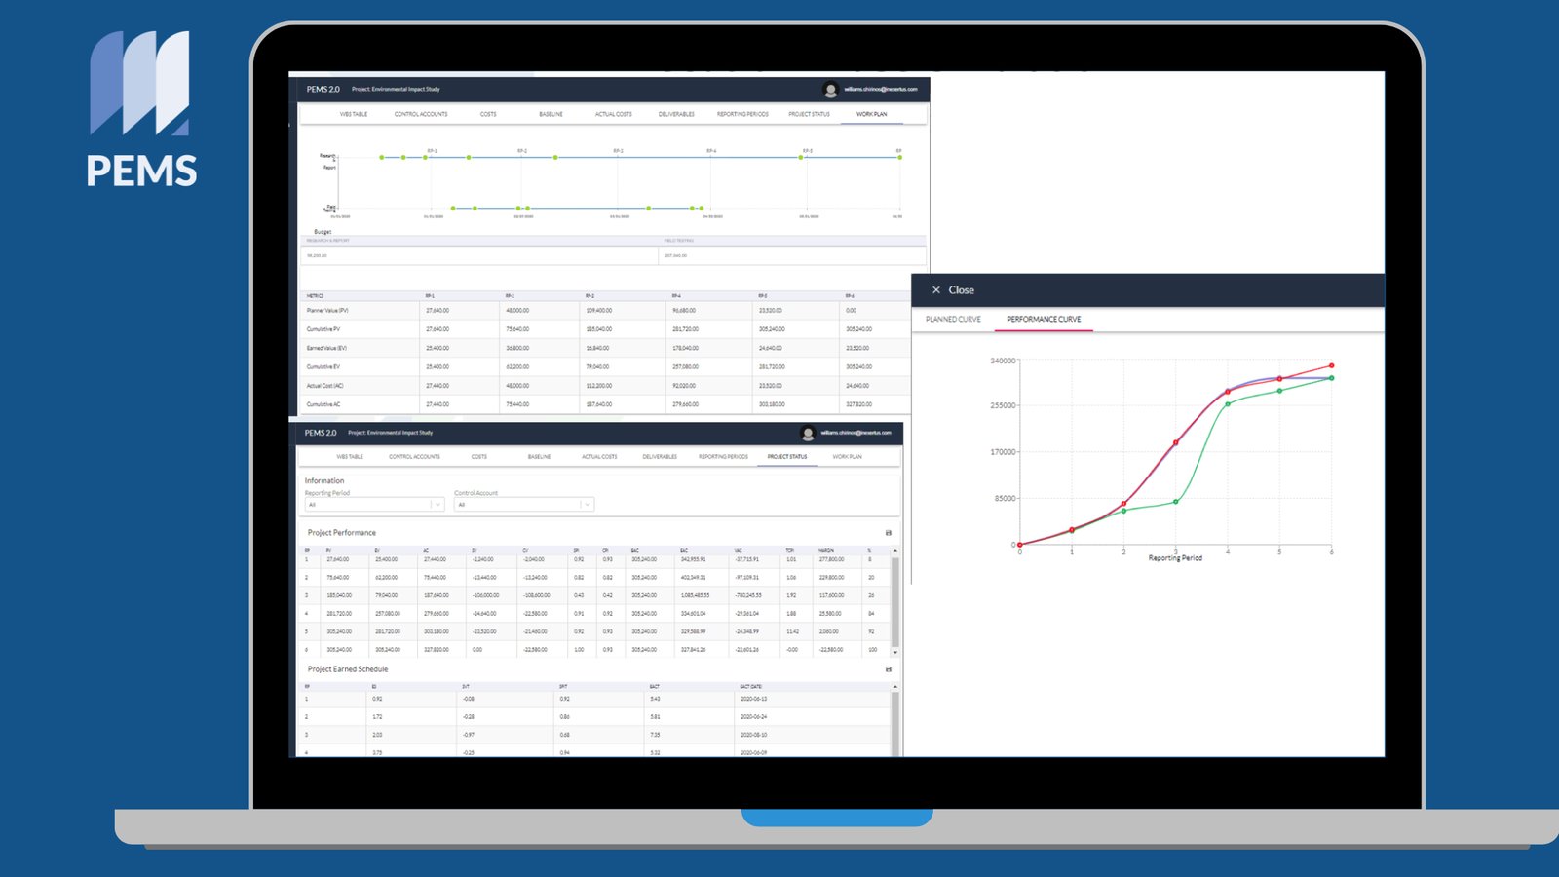
Task: Click the green curve point at reporting period 3
Action: pos(1176,502)
